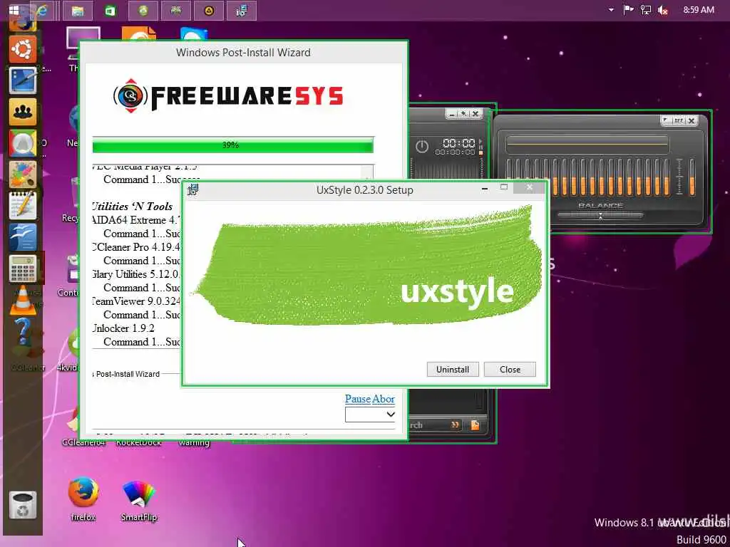Open the calculator dock icon
This screenshot has height=547, width=730.
pos(22,269)
